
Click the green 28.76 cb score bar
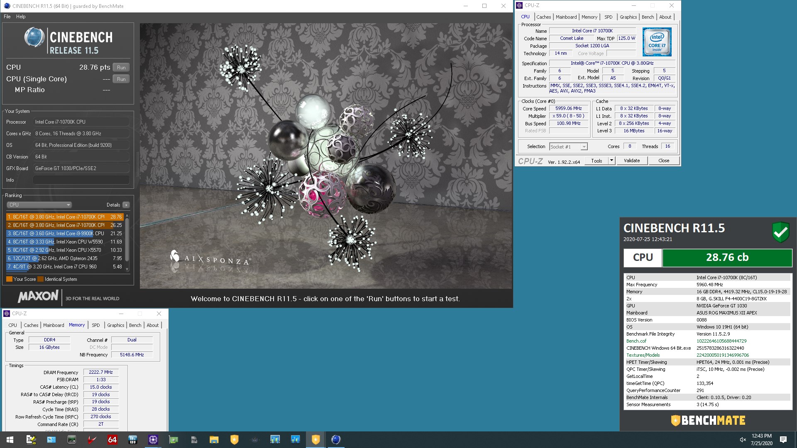[x=727, y=258]
